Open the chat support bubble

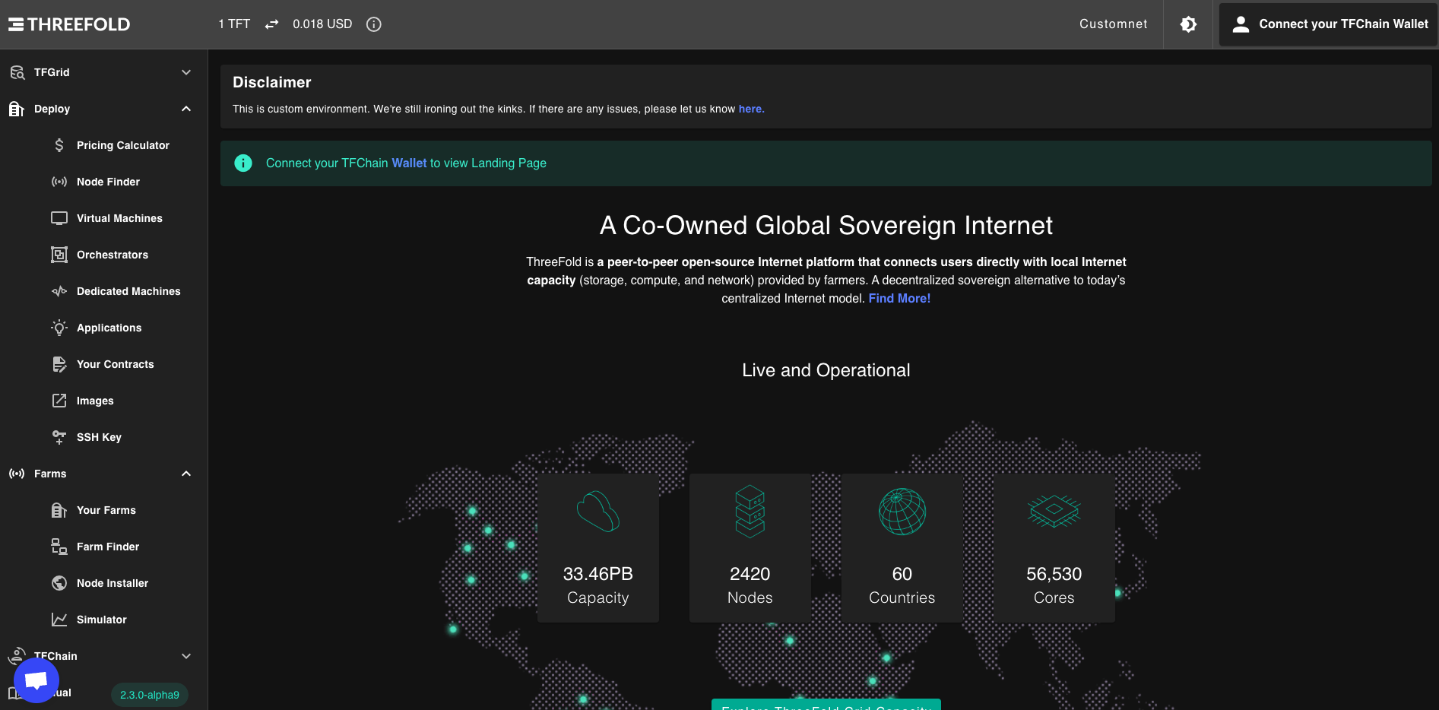click(x=36, y=680)
